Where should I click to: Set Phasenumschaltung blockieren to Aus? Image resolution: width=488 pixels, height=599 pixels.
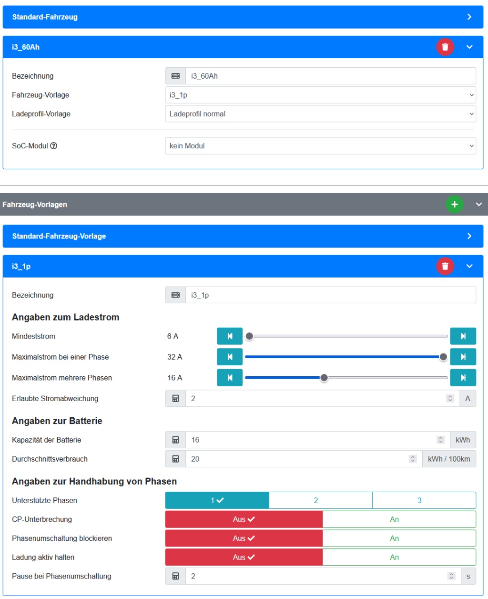pyautogui.click(x=244, y=538)
